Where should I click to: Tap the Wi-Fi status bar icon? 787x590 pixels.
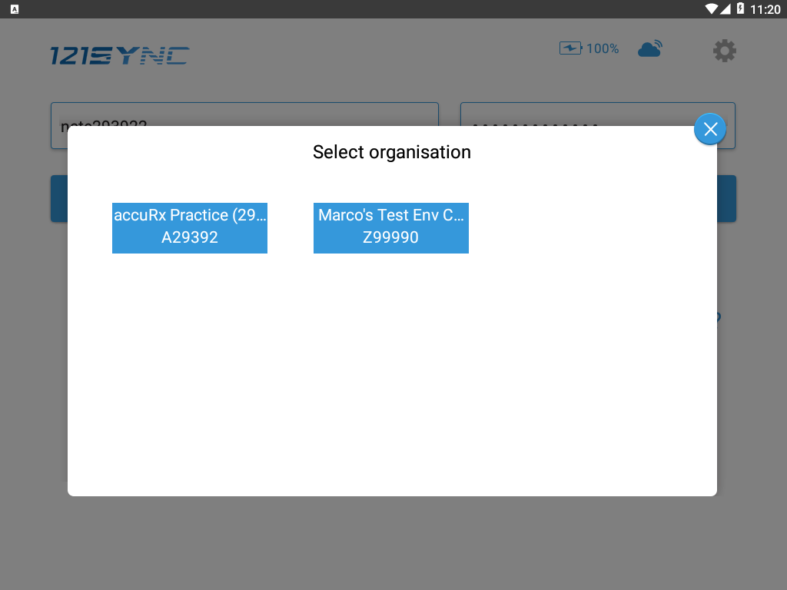click(711, 9)
